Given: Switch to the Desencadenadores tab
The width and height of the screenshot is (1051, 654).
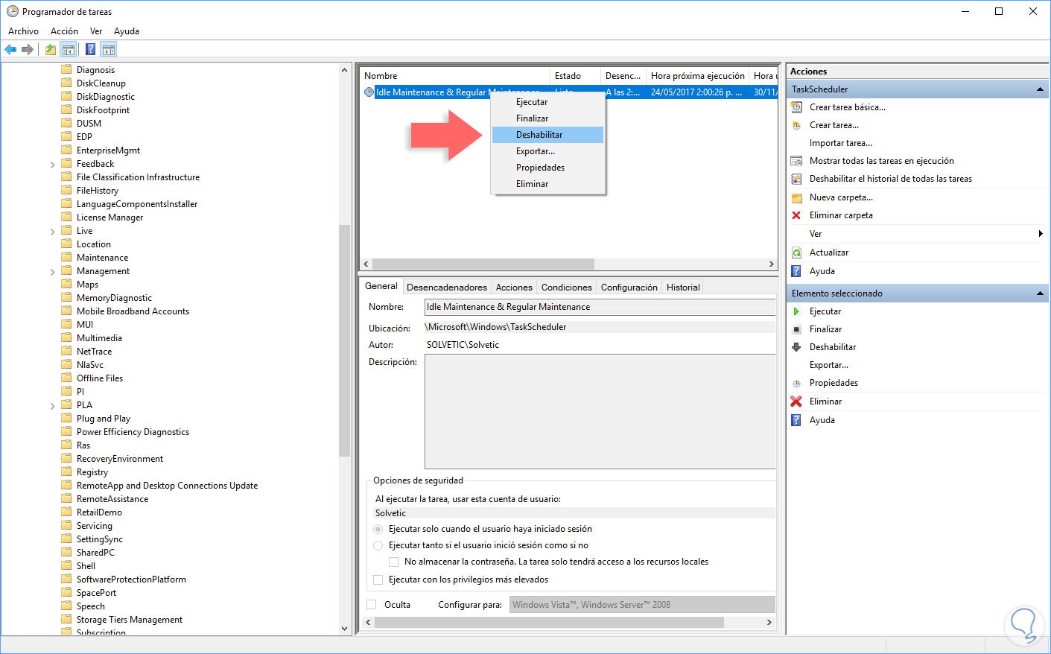Looking at the screenshot, I should tap(447, 288).
